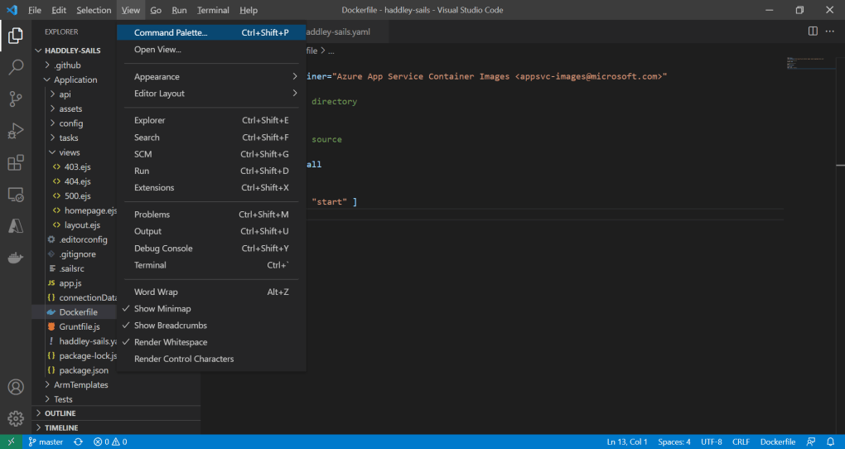
Task: Open the Docker whale activity icon
Action: [15, 258]
